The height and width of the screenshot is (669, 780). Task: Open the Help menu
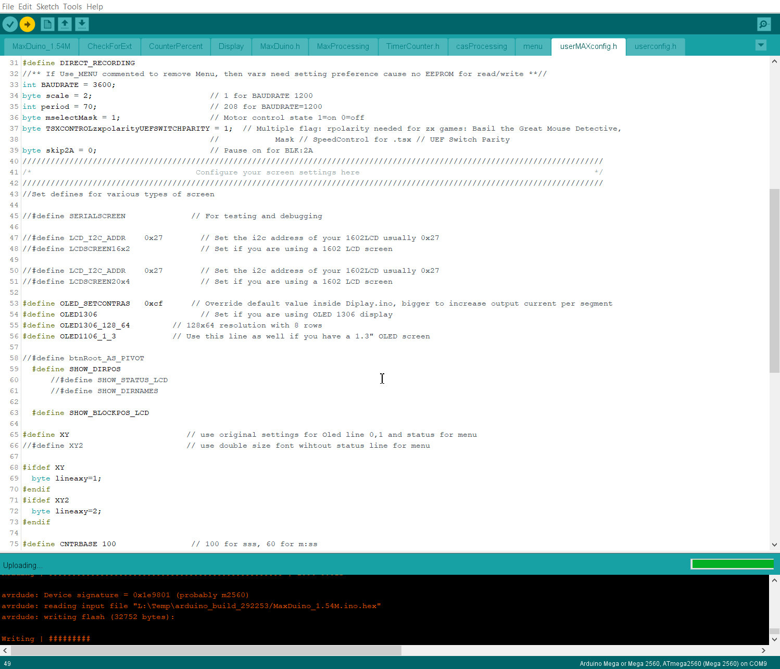(95, 6)
